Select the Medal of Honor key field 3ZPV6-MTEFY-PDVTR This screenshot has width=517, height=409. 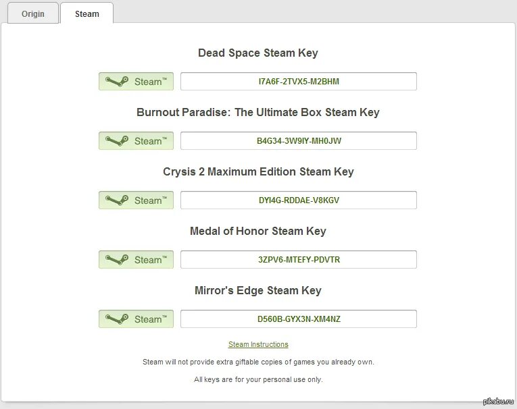[299, 259]
